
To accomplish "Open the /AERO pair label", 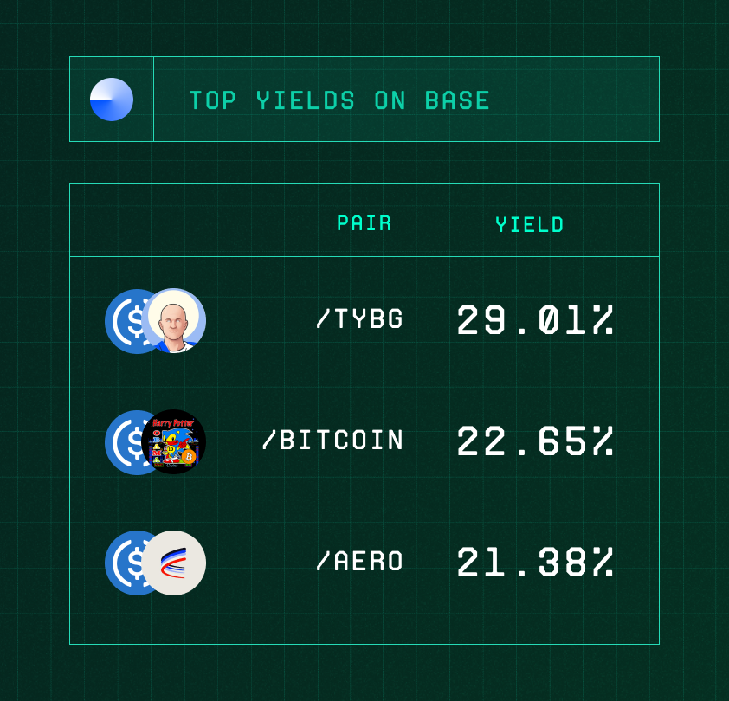I will [359, 561].
